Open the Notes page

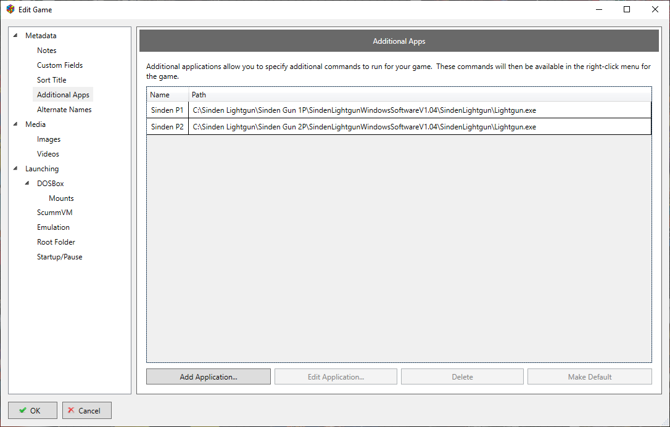[x=46, y=51]
